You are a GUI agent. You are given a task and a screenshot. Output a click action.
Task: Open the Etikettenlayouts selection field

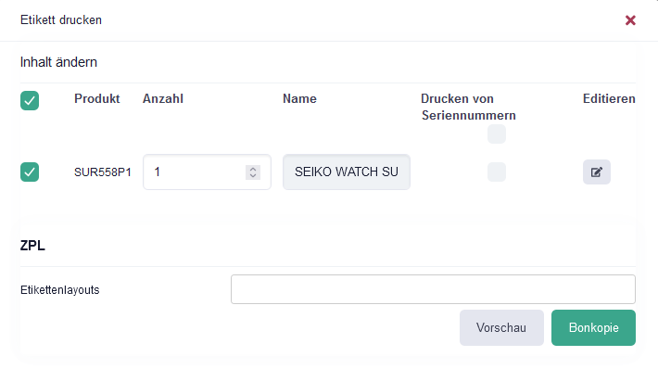pyautogui.click(x=433, y=289)
